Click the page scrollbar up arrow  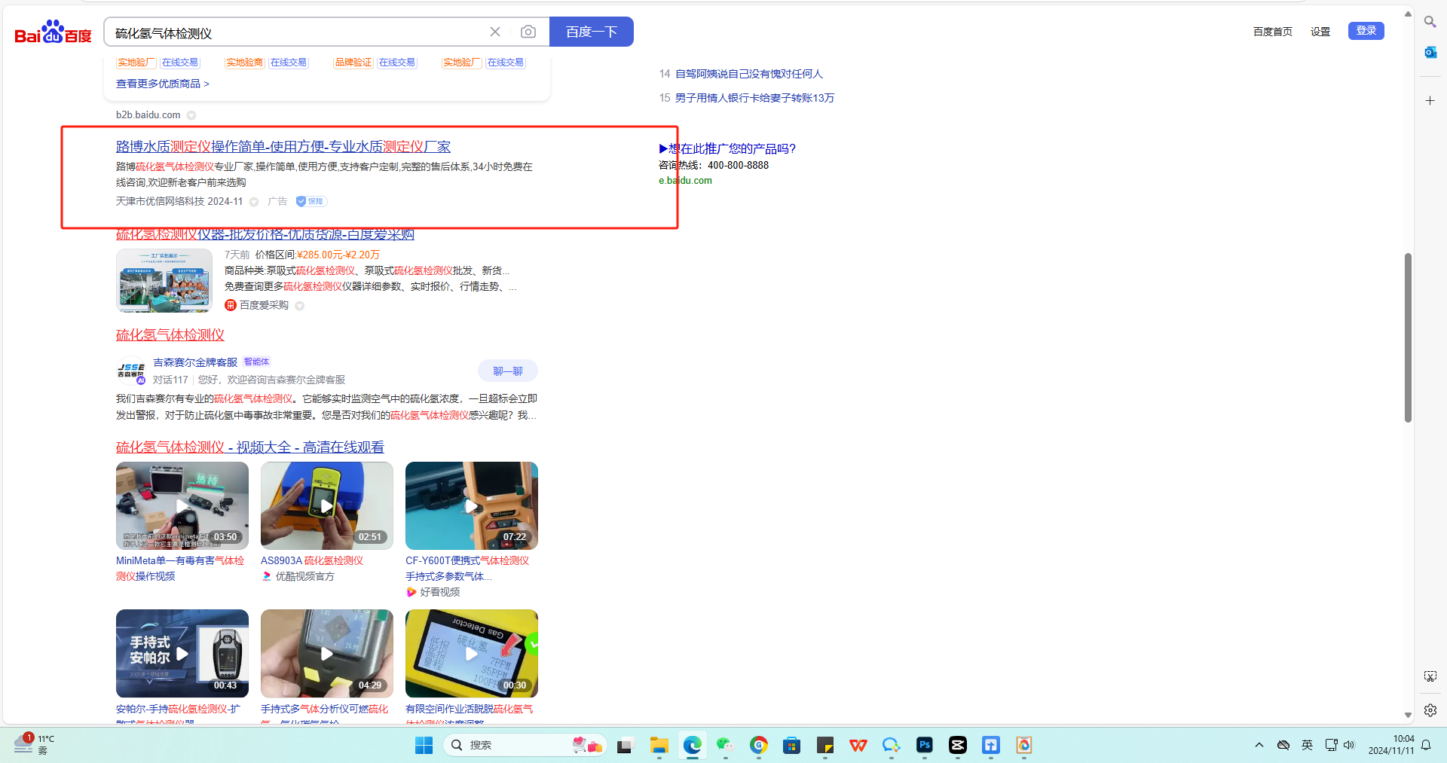point(1407,14)
